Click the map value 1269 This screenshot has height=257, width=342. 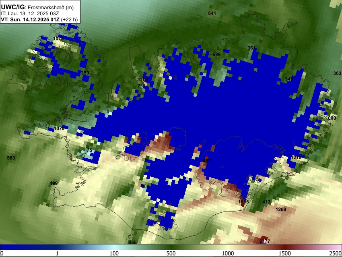(281, 209)
